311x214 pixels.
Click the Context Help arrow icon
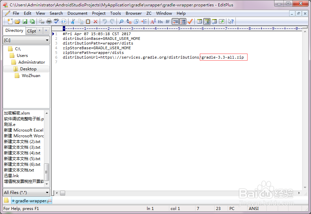pyautogui.click(x=231, y=21)
